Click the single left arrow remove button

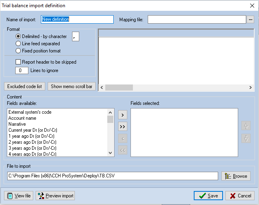(x=122, y=139)
